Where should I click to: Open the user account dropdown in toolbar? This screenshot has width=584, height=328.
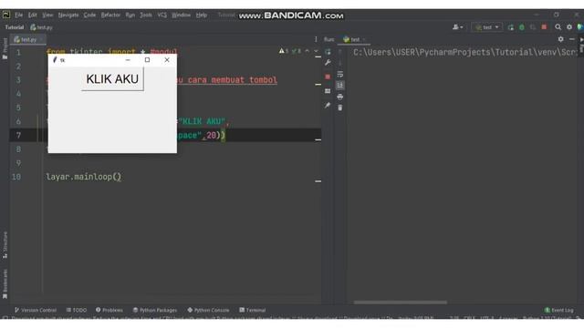click(457, 27)
